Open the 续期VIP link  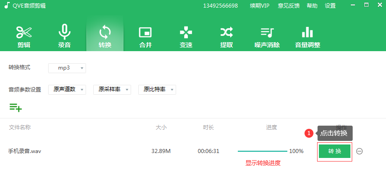[259, 6]
